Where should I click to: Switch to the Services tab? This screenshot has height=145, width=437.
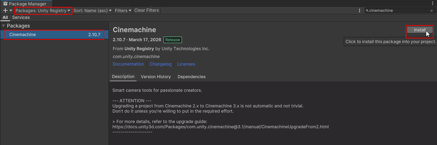click(21, 17)
